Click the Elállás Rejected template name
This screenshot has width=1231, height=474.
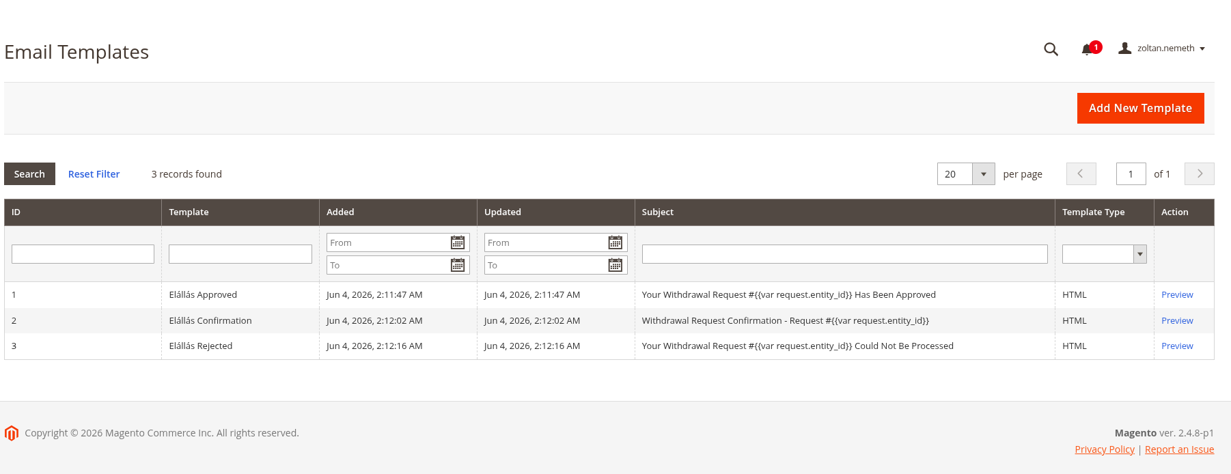pyautogui.click(x=201, y=346)
